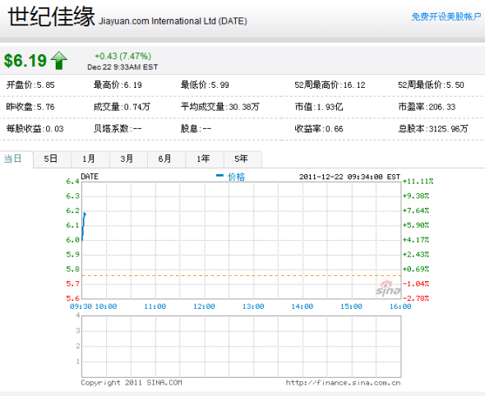Click the 股息 field
This screenshot has height=396, width=485.
tap(196, 129)
